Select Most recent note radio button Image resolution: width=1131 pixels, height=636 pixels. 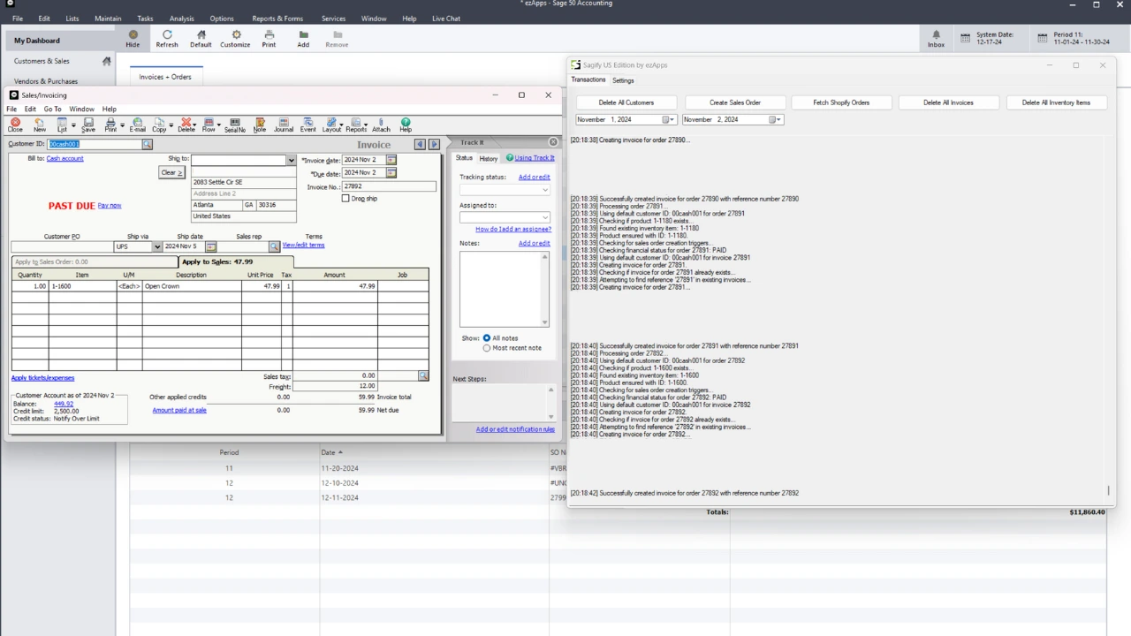[486, 348]
